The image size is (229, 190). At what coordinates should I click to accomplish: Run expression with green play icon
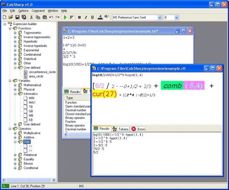point(65,17)
